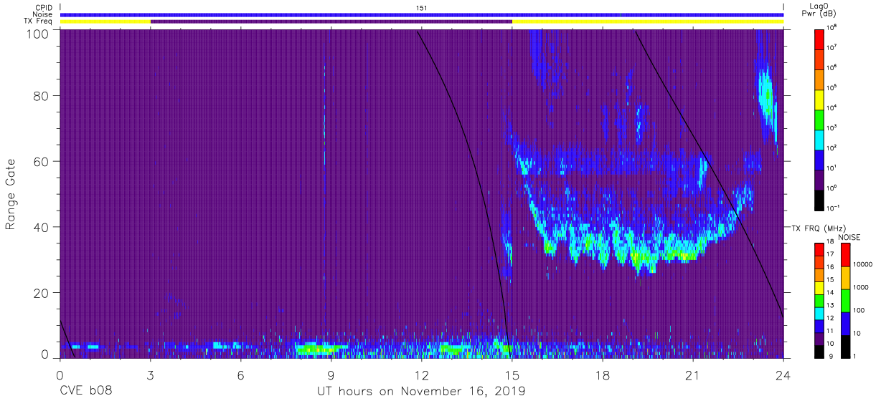This screenshot has width=881, height=406.
Task: Click the 1000 label on the NOISE colorbar
Action: point(862,287)
